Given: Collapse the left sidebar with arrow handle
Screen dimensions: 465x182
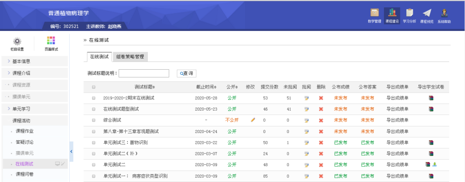Looking at the screenshot, I should 71,151.
